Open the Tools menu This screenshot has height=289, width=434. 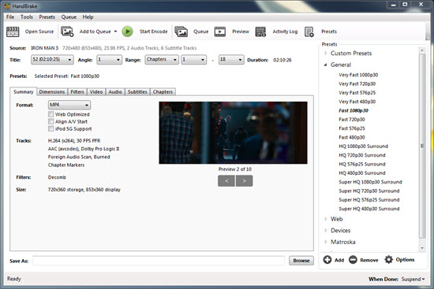27,17
